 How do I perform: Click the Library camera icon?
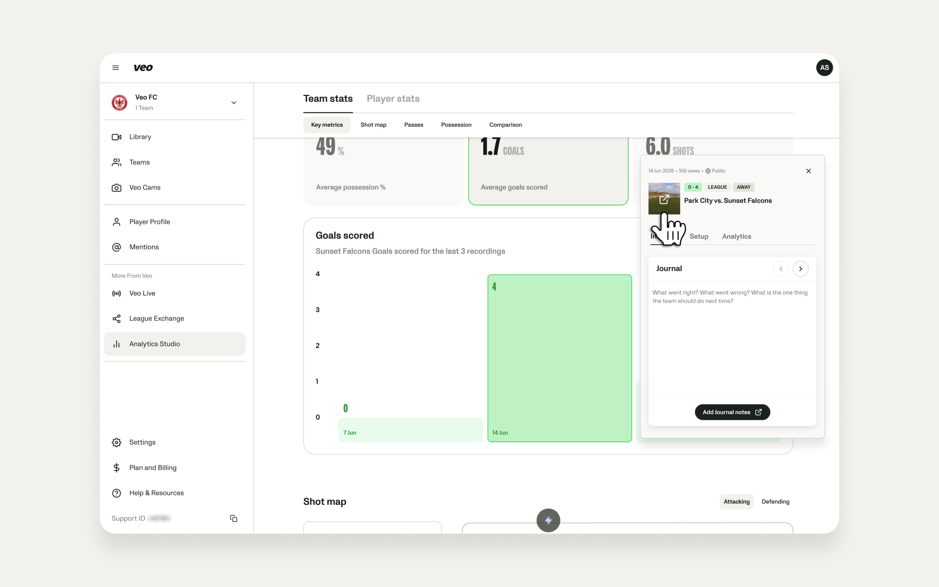116,137
